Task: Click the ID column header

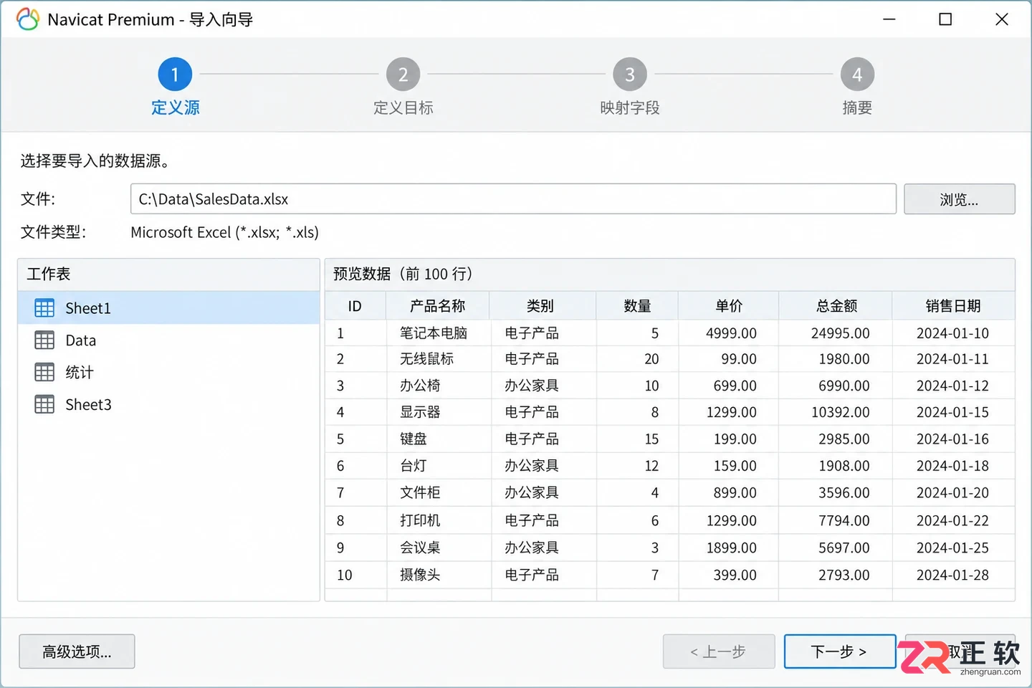Action: click(x=355, y=306)
